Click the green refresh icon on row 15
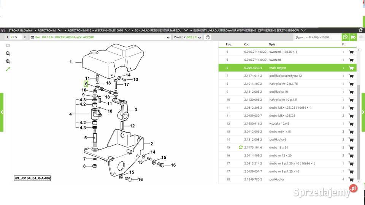The height and width of the screenshot is (205, 365). point(240,147)
